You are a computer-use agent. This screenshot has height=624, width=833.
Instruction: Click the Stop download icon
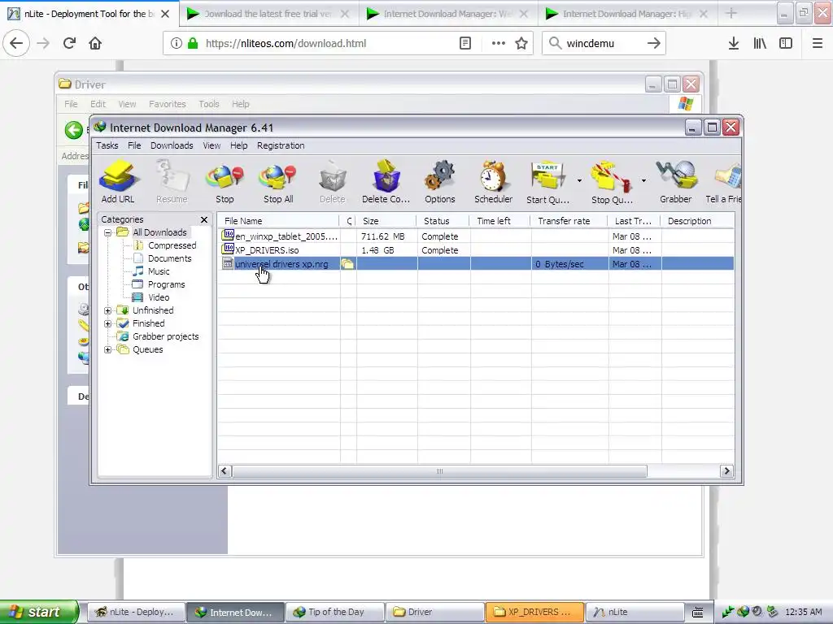tap(225, 182)
